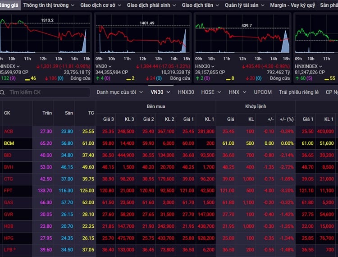
Task: Select the Bảng giá tab
Action: coord(9,5)
